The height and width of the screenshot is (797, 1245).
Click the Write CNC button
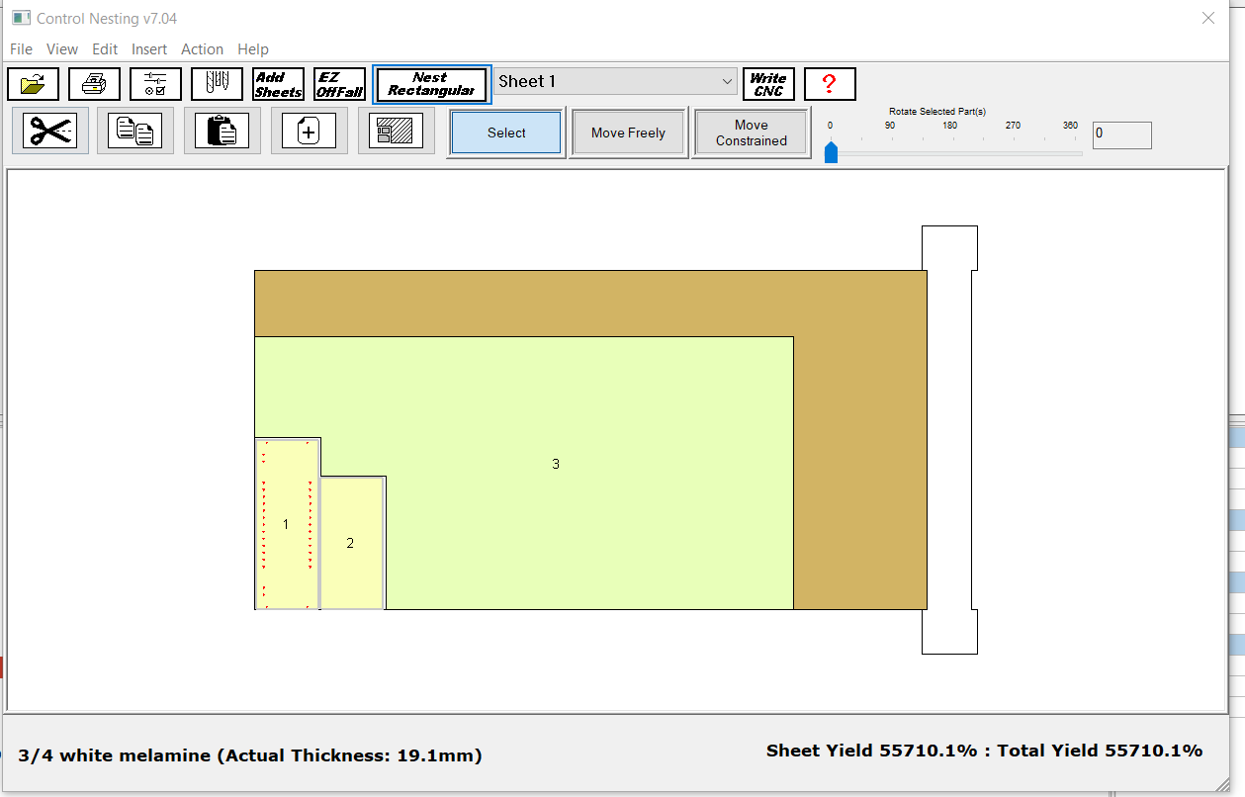(767, 84)
